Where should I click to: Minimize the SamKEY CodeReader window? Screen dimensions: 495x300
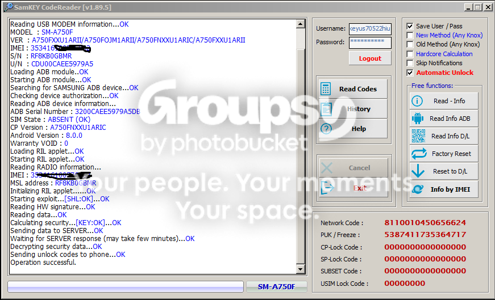point(468,7)
